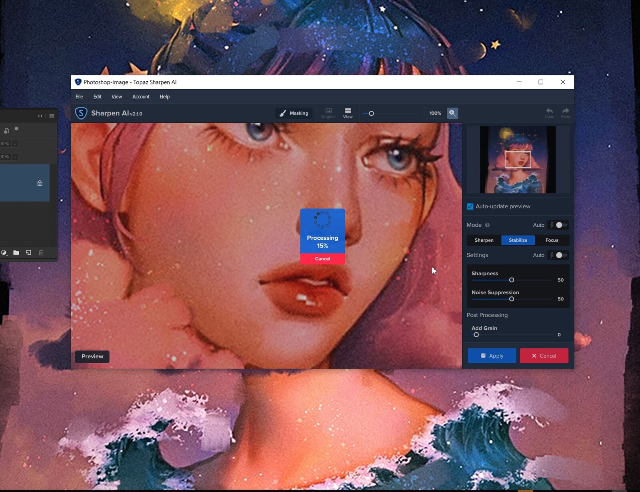Toggle the Mode Auto switch
This screenshot has width=640, height=492.
[561, 225]
